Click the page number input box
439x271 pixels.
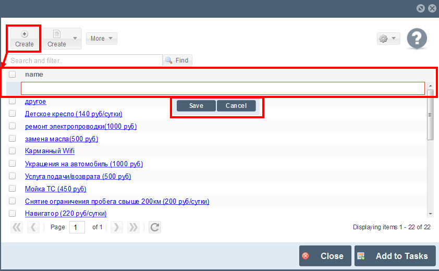pyautogui.click(x=77, y=227)
